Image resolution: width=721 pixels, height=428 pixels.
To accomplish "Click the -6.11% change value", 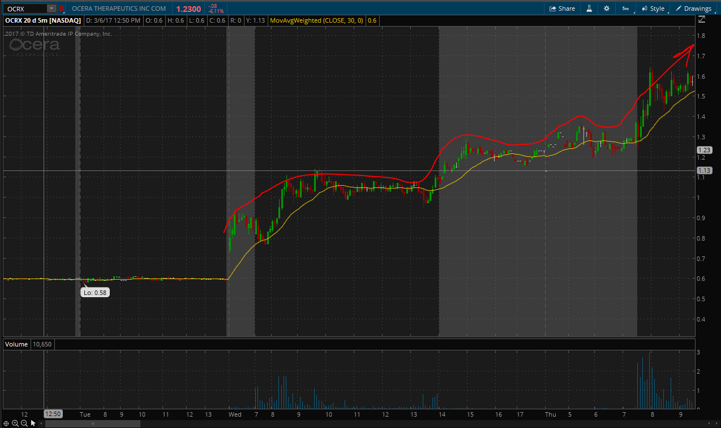I will pyautogui.click(x=216, y=11).
